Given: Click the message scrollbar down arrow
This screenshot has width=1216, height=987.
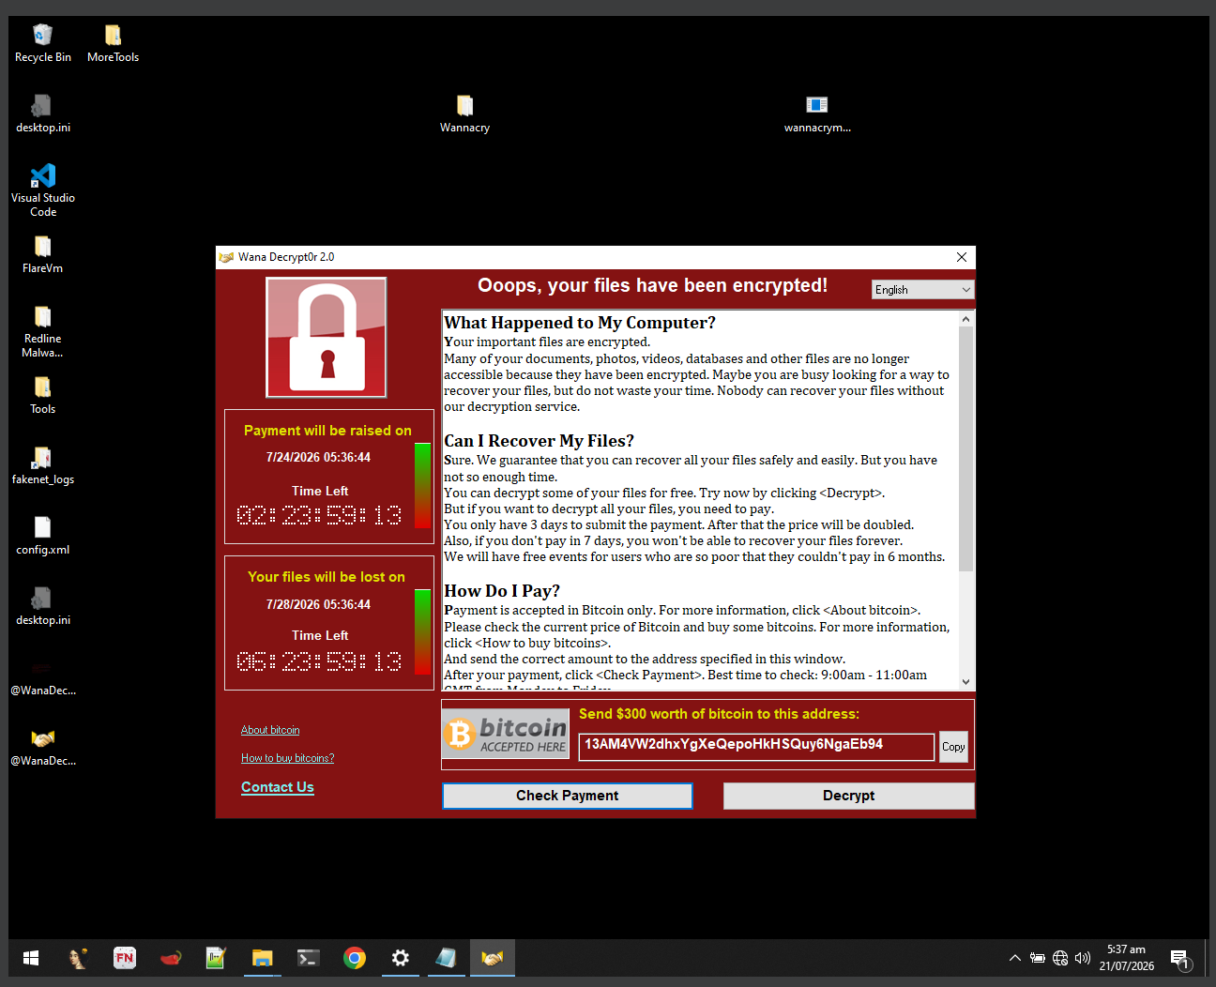Looking at the screenshot, I should click(966, 682).
